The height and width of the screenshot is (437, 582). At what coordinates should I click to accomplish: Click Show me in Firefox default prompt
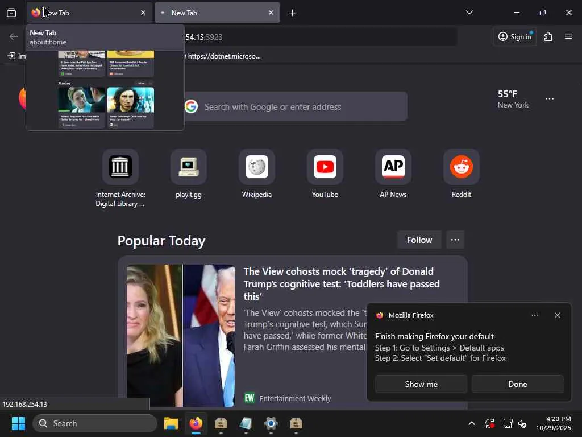421,384
